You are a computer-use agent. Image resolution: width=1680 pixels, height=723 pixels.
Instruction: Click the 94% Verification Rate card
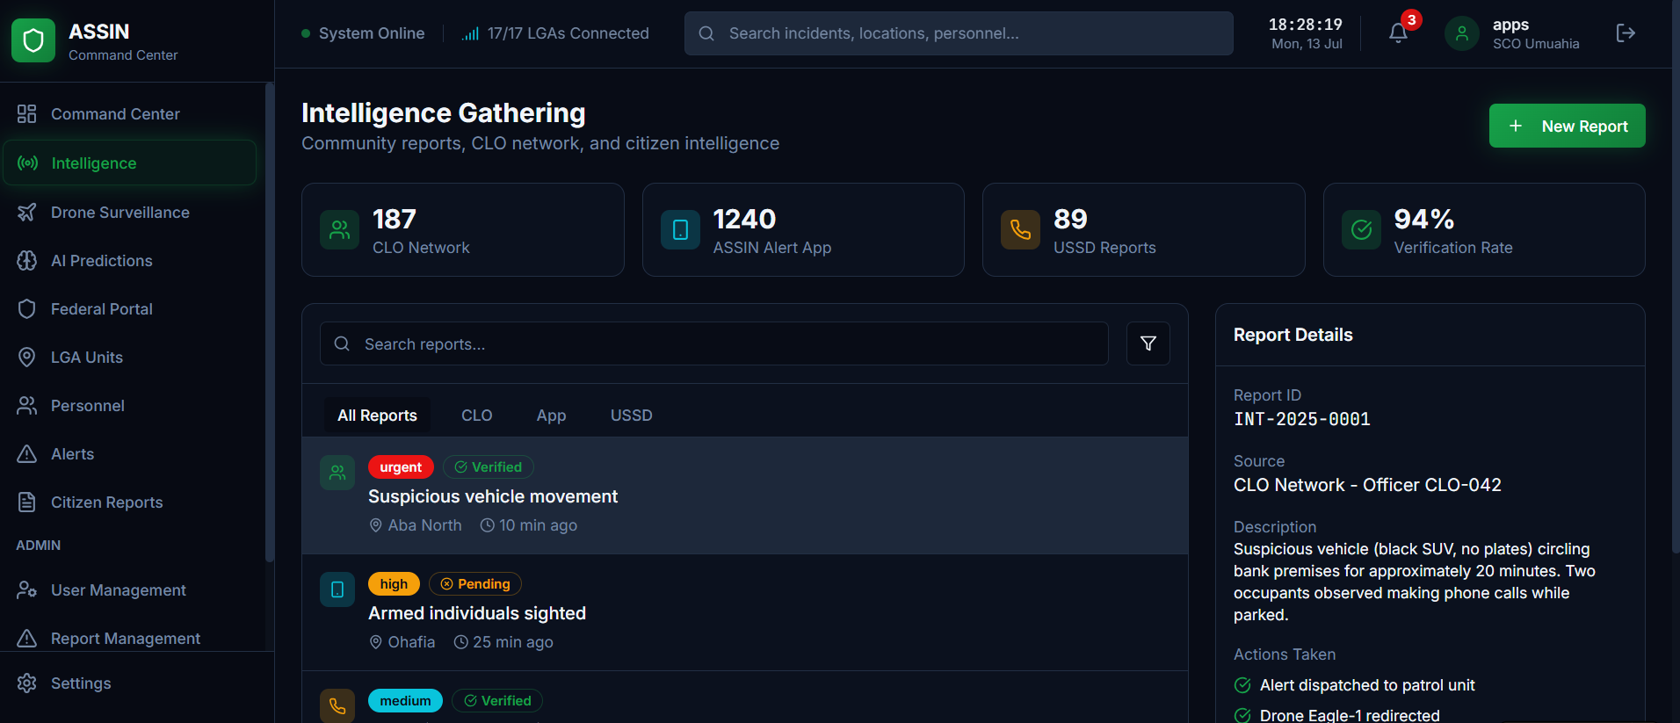pyautogui.click(x=1484, y=230)
